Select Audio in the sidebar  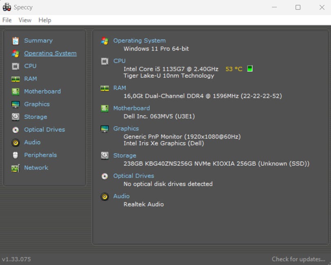pyautogui.click(x=32, y=142)
